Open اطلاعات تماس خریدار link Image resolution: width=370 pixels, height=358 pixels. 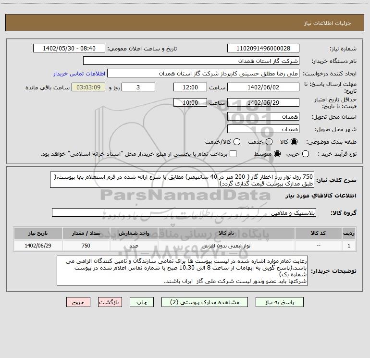[x=79, y=74]
